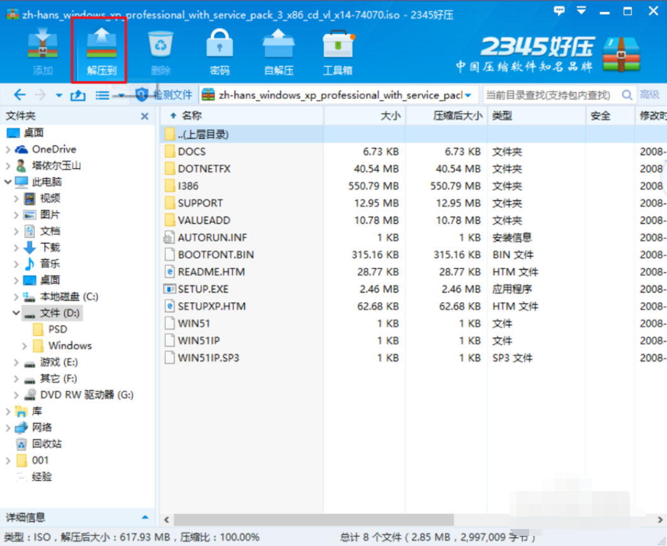Select the WIN51IP file
667x546 pixels.
click(198, 341)
